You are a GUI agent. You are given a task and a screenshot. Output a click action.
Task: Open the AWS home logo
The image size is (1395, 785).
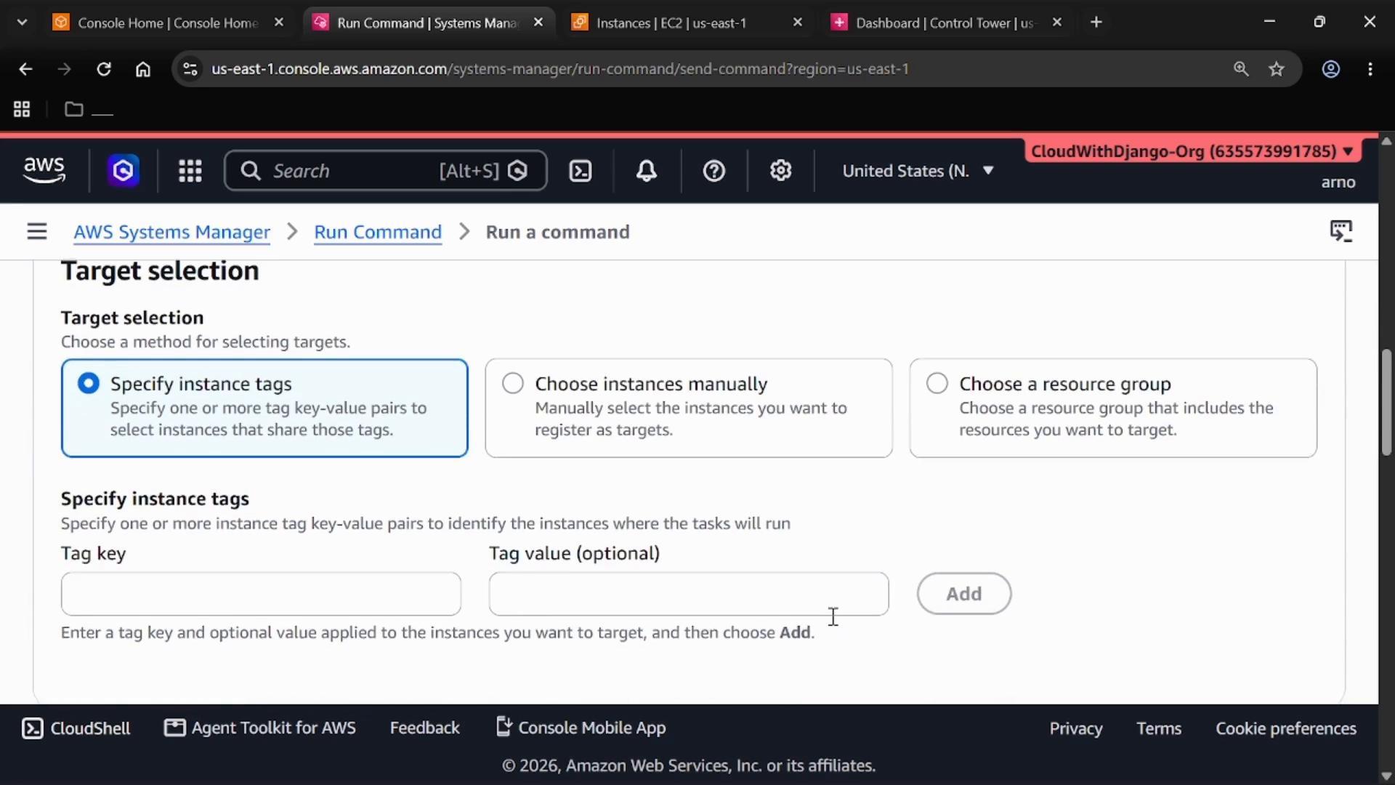pos(44,170)
